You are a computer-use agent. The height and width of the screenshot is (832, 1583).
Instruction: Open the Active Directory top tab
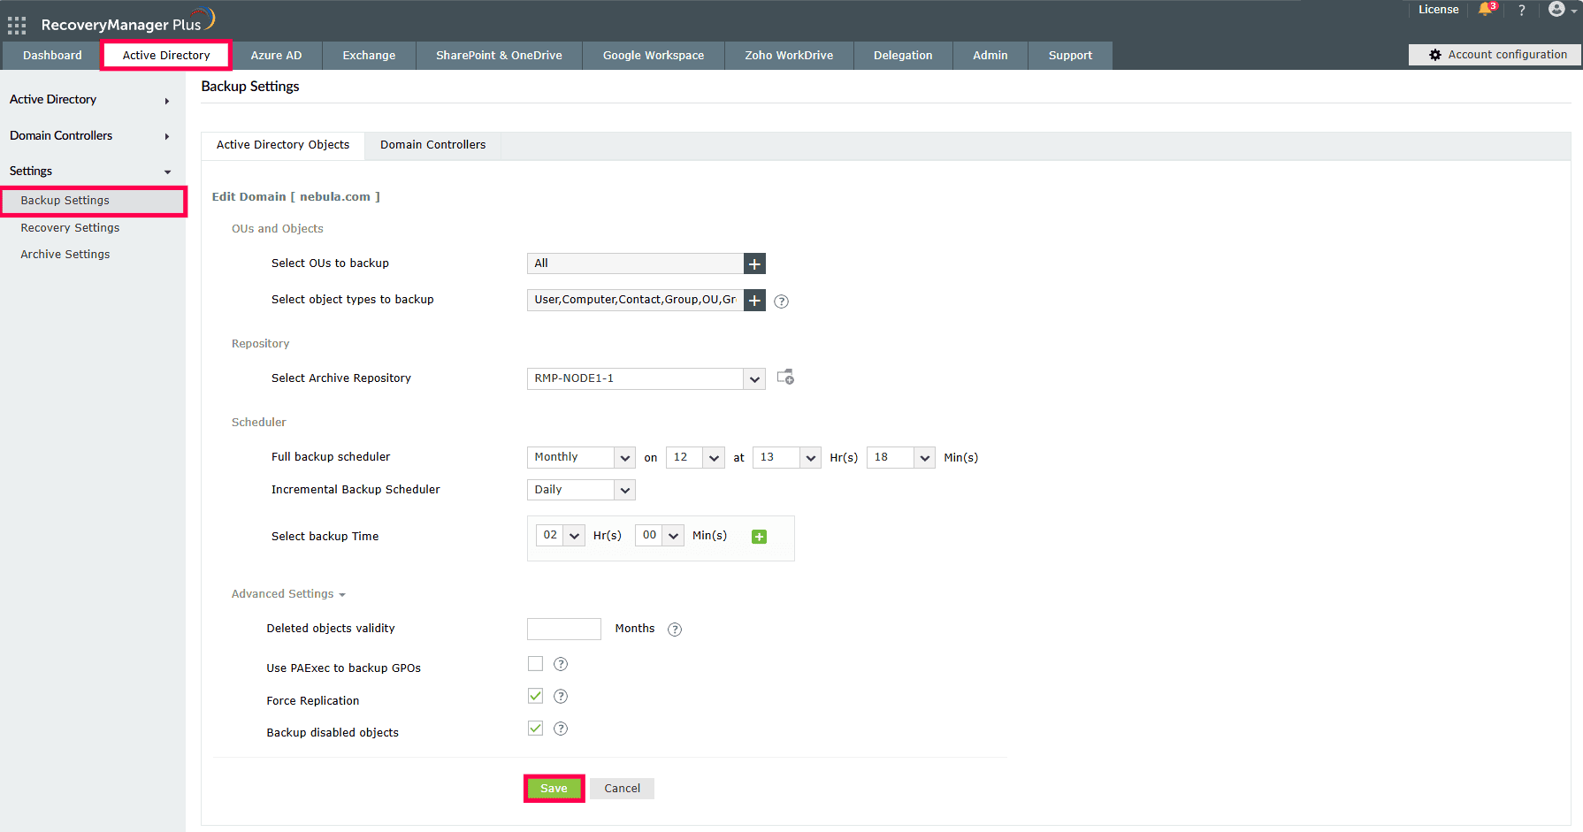pyautogui.click(x=166, y=55)
